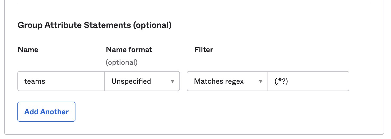
Task: Click the Name column label
Action: click(28, 50)
